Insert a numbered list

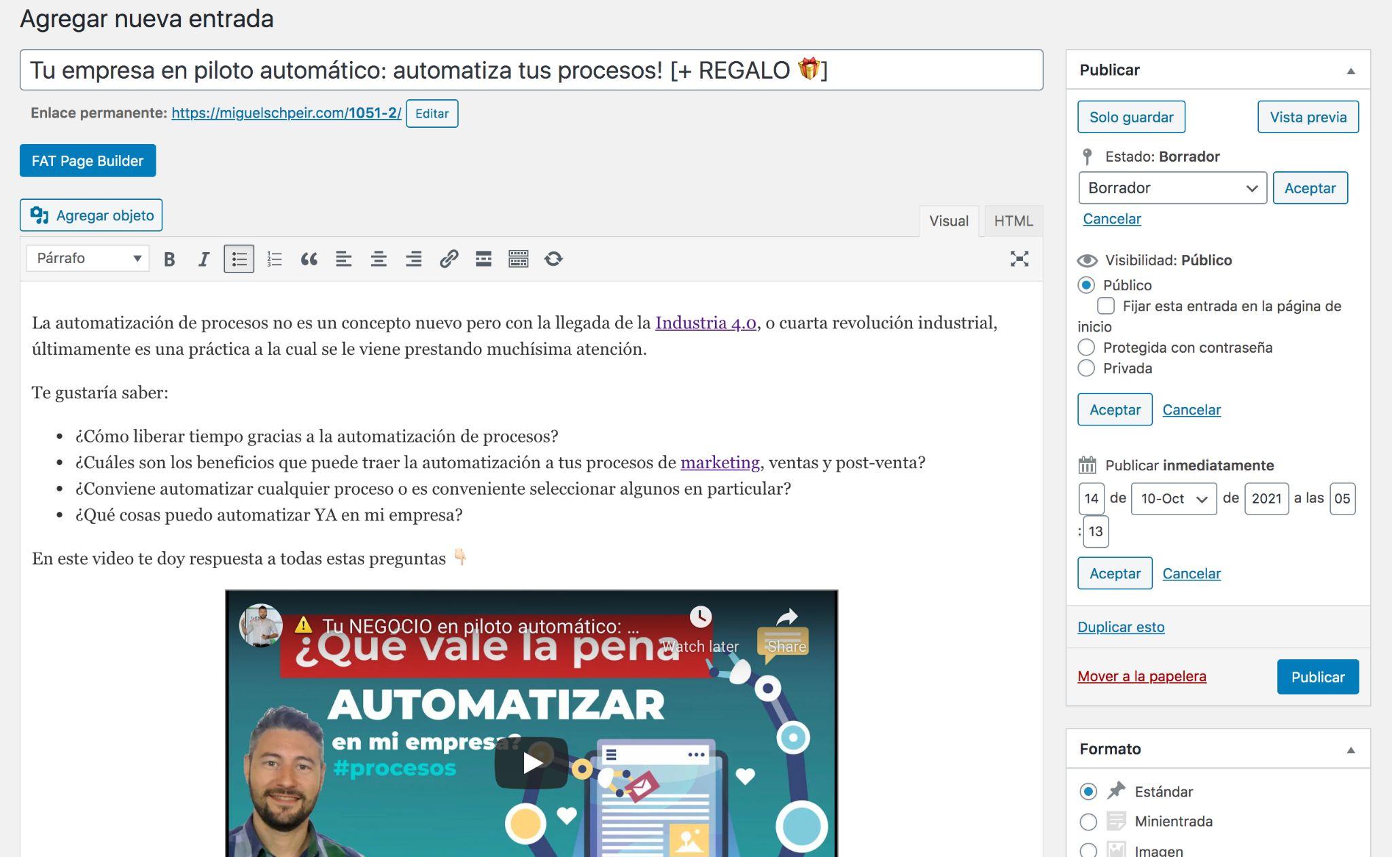pyautogui.click(x=274, y=259)
